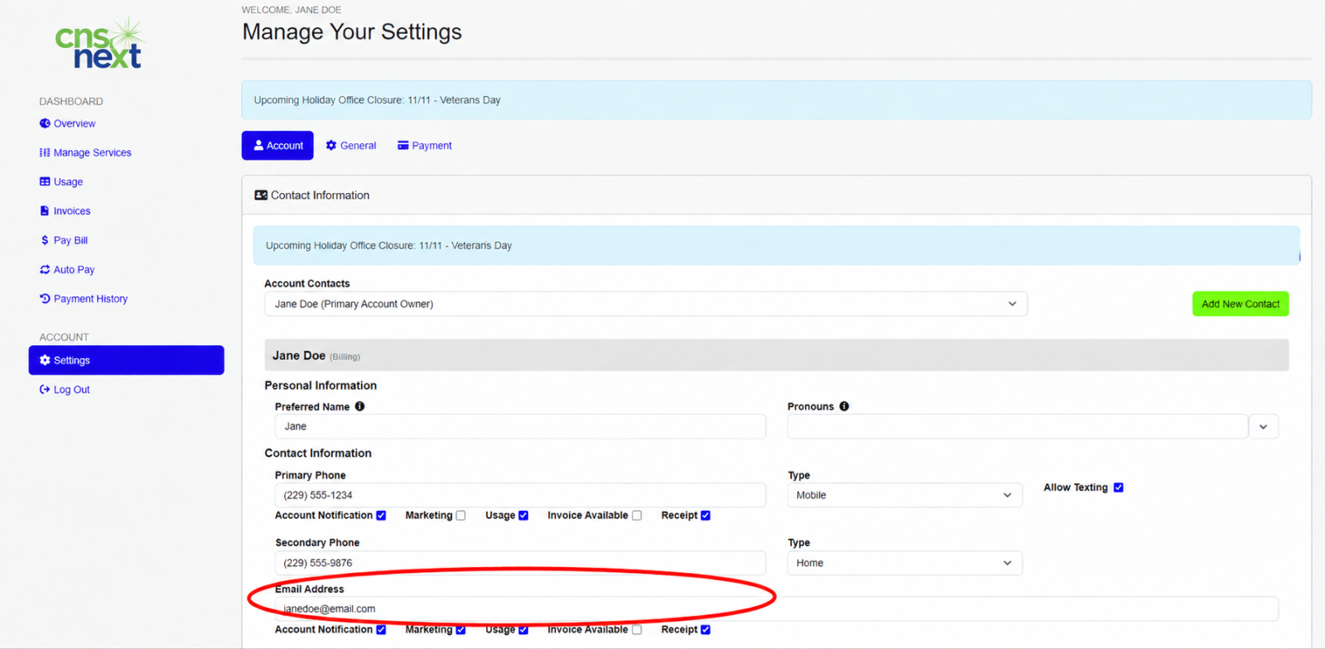Switch to the General tab
This screenshot has height=649, width=1325.
coord(351,145)
